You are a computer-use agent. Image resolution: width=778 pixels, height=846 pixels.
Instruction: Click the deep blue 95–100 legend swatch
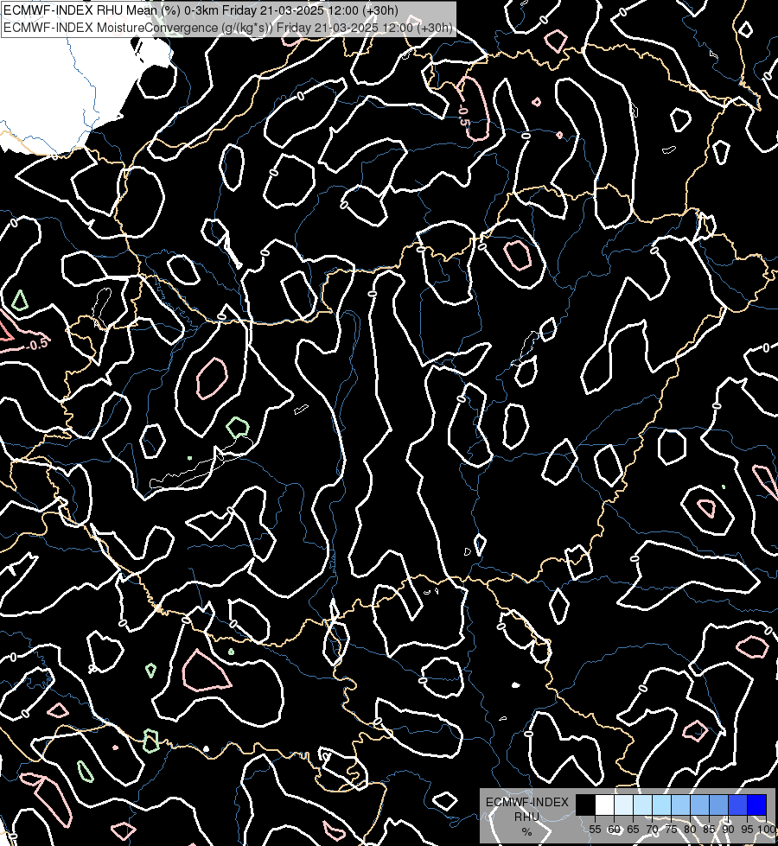click(757, 805)
